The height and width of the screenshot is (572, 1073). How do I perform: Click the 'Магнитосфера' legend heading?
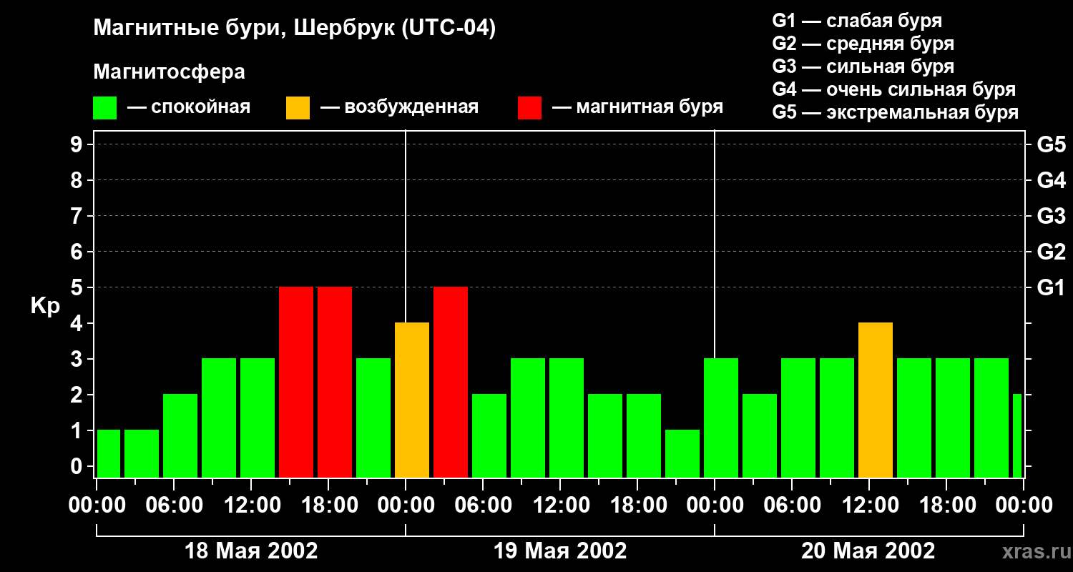click(x=169, y=72)
